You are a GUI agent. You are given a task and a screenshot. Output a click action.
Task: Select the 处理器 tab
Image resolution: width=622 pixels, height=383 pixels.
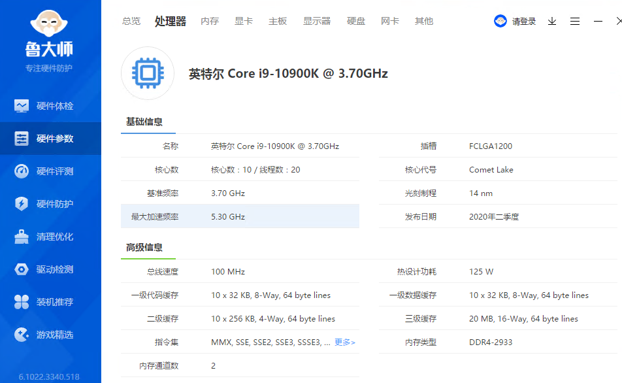click(x=170, y=21)
